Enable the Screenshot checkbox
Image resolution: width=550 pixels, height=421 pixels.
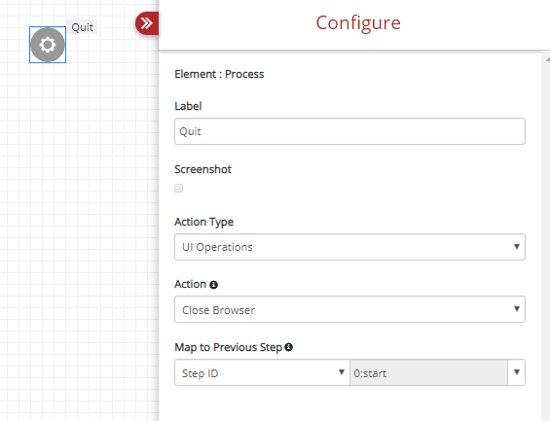pyautogui.click(x=178, y=188)
